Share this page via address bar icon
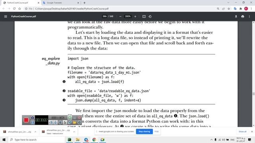The image size is (255, 143). pos(223,9)
